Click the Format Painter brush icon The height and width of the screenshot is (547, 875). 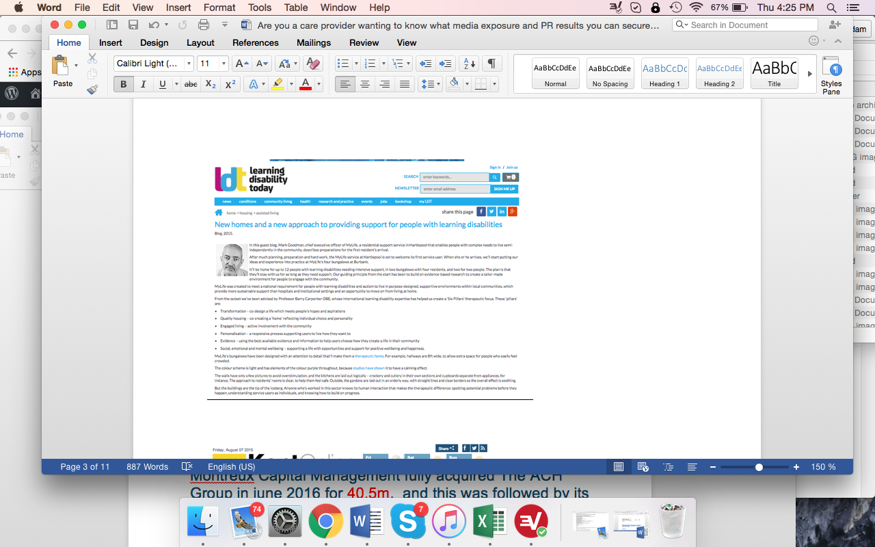[92, 90]
